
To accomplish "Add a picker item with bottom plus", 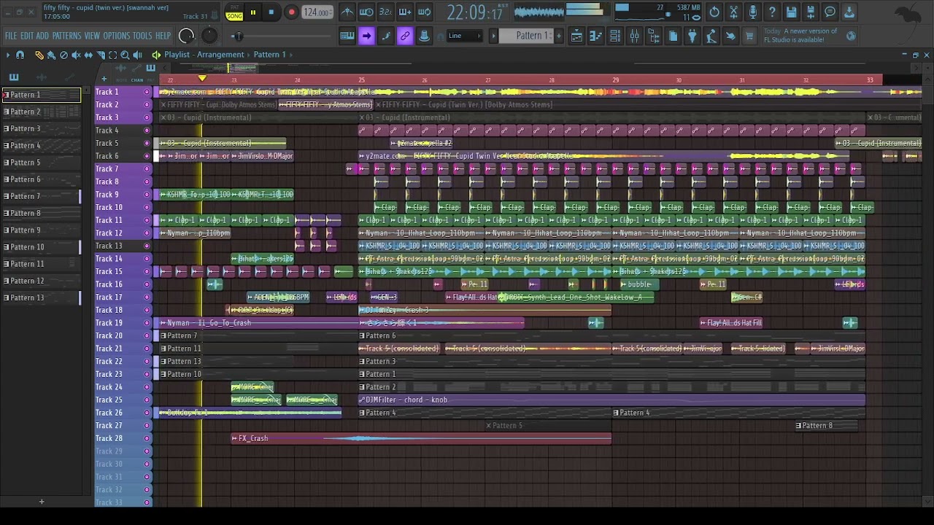I will coord(42,502).
